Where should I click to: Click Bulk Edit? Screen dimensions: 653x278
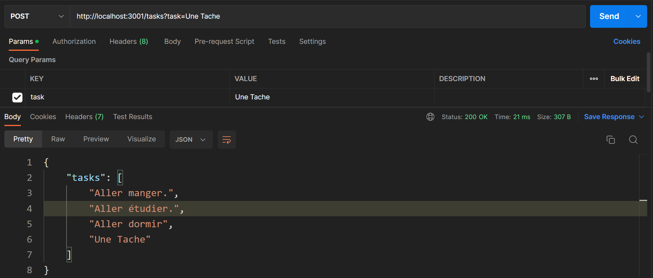click(x=625, y=79)
